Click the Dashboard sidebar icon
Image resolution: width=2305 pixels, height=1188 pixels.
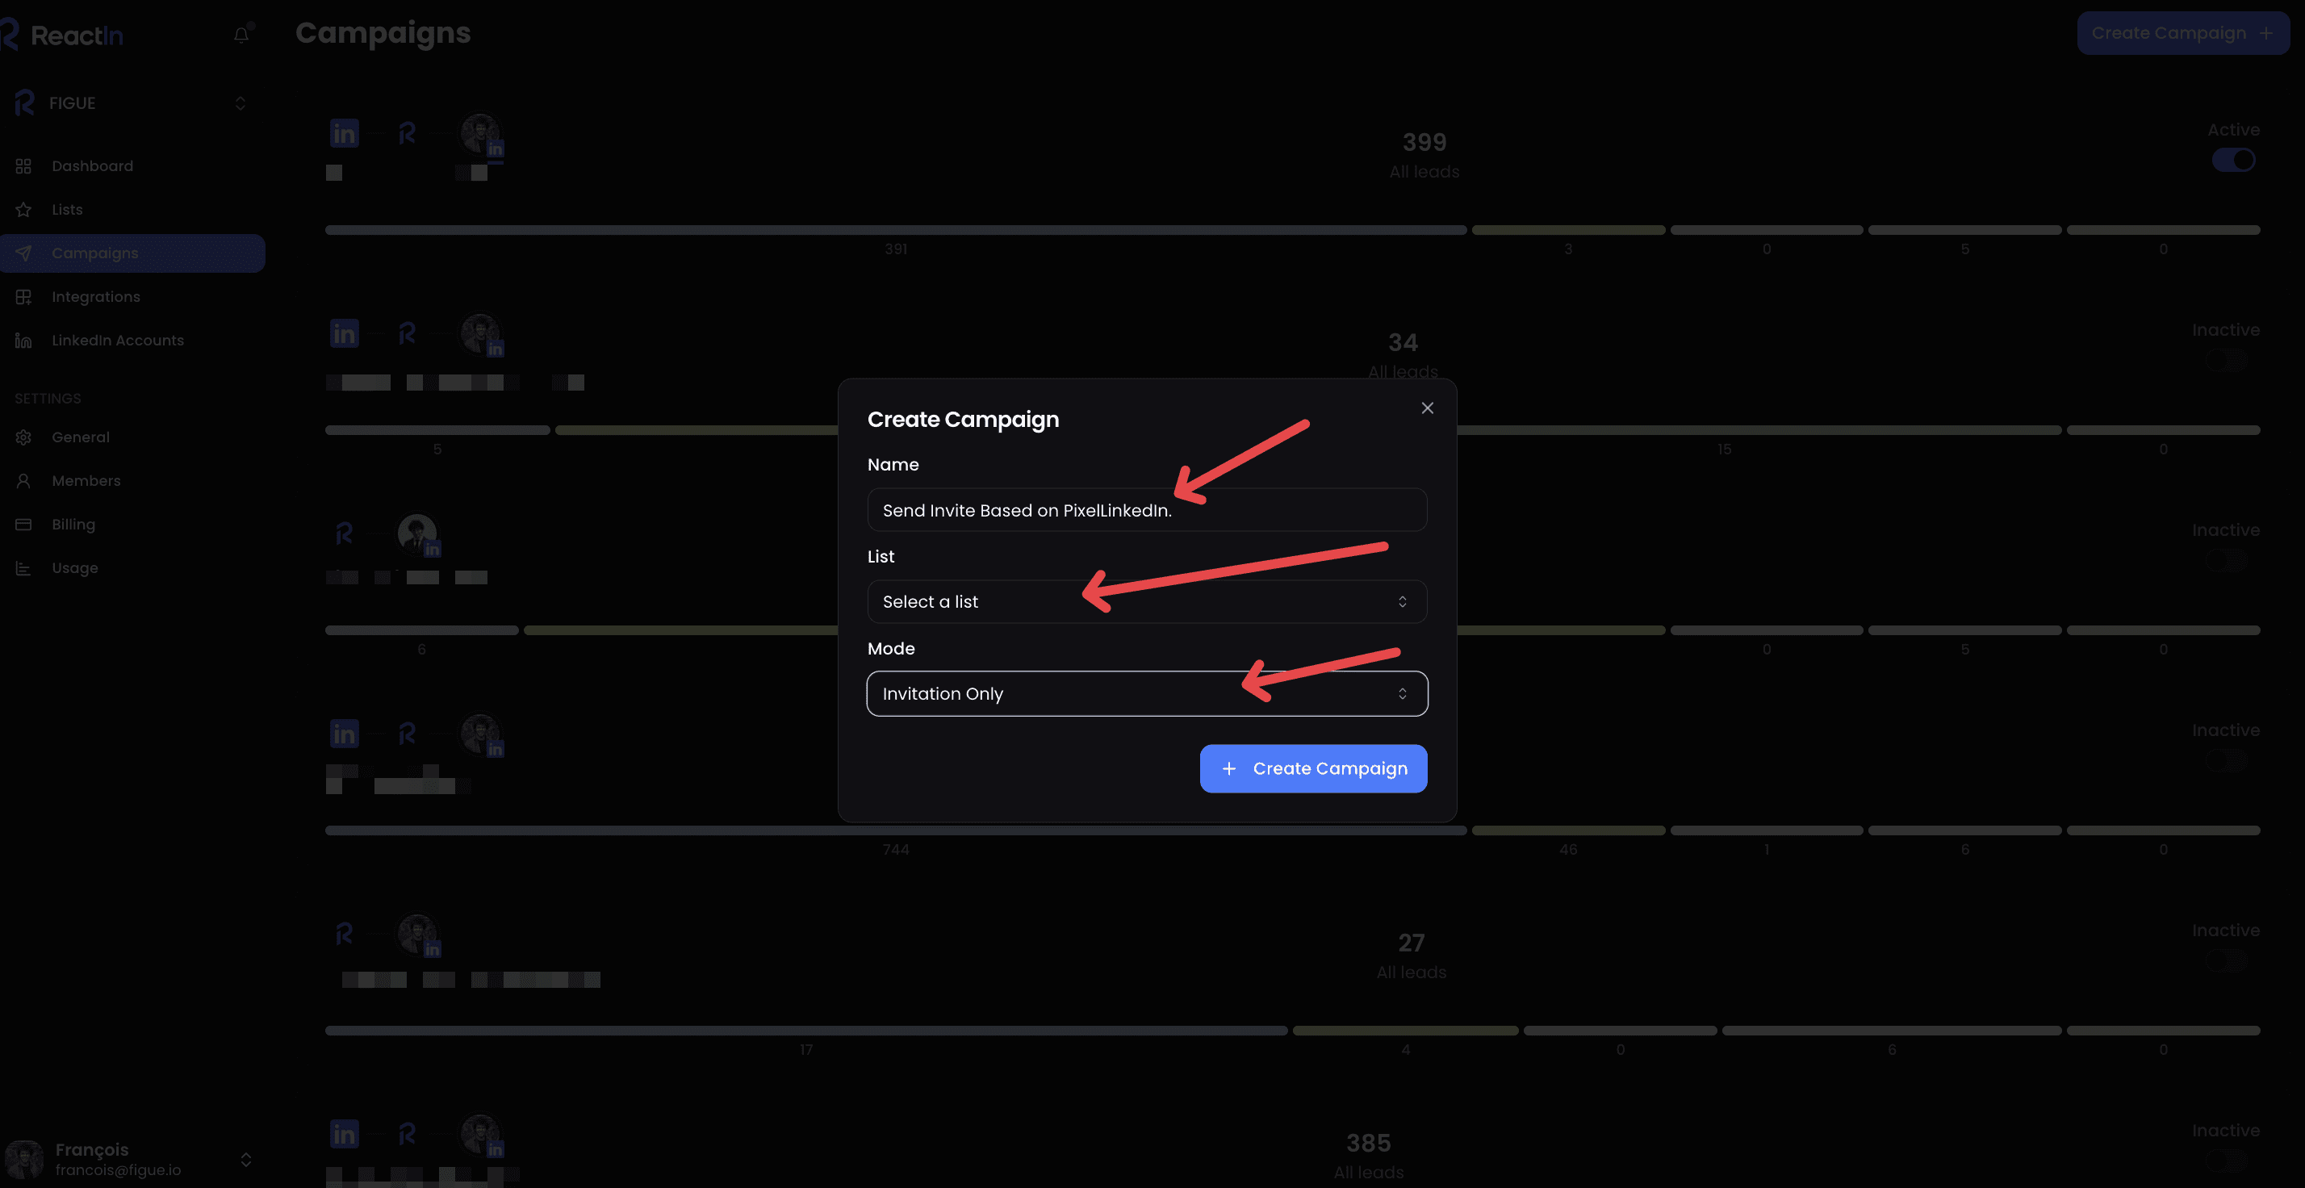click(23, 165)
